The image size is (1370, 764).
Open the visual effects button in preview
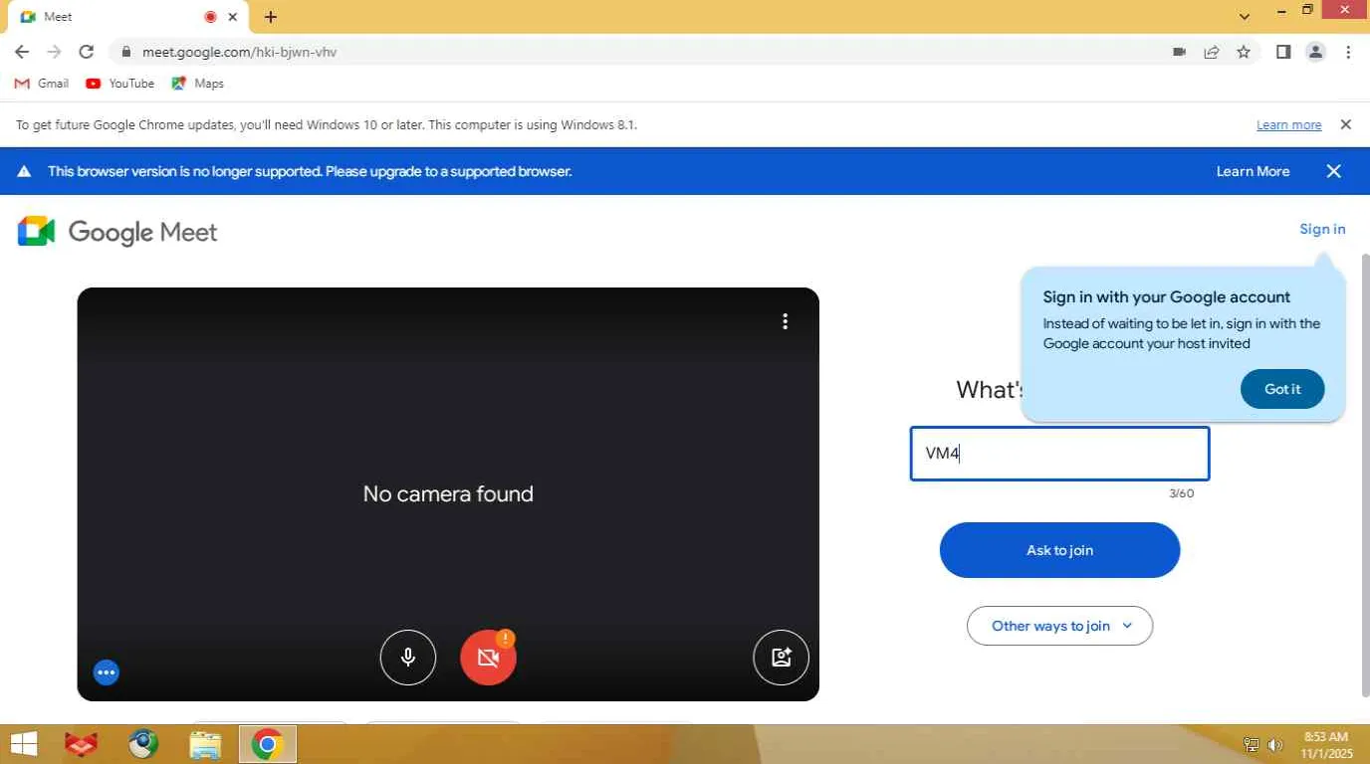pyautogui.click(x=781, y=658)
